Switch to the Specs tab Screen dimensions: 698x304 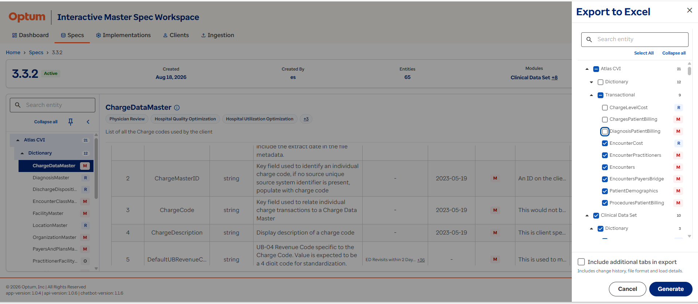point(72,35)
